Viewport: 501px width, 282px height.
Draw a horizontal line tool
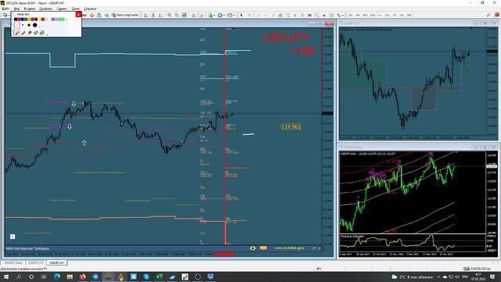(265, 15)
